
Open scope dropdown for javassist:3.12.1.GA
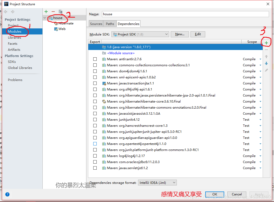pyautogui.click(x=260, y=114)
